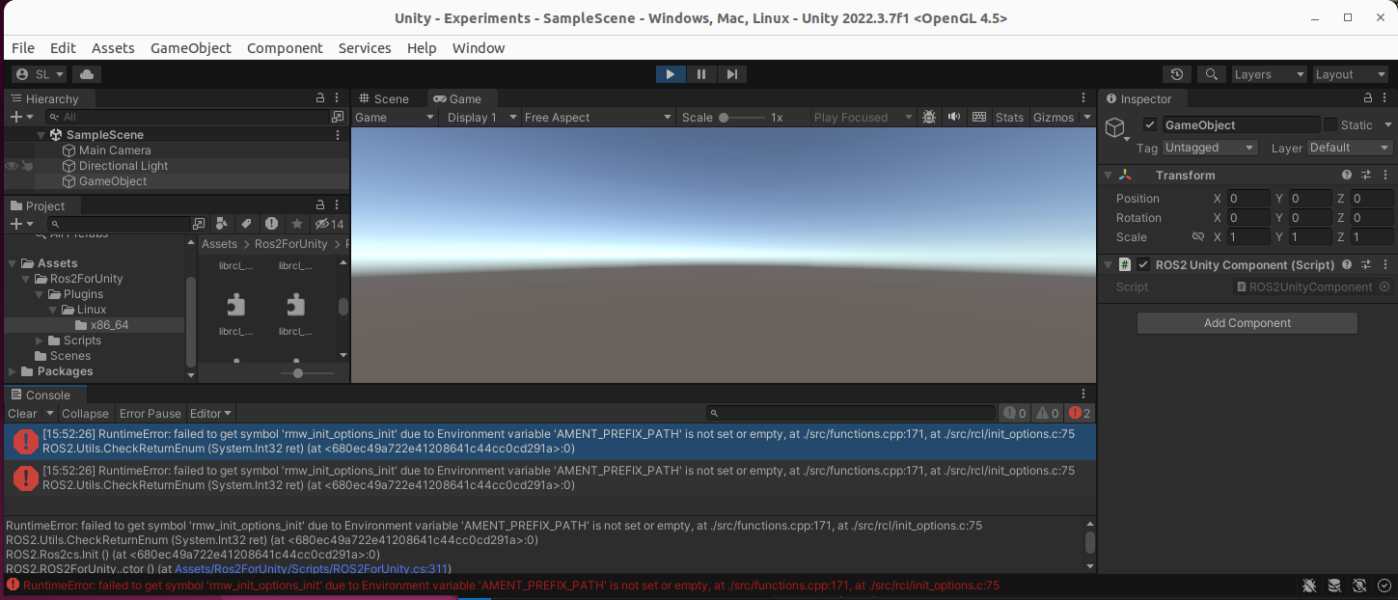The width and height of the screenshot is (1398, 600).
Task: Mute audio in the Game view
Action: point(954,117)
